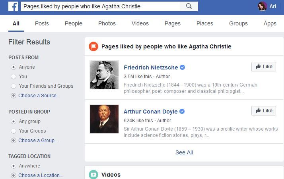Click the green Videos section icon

(93, 175)
